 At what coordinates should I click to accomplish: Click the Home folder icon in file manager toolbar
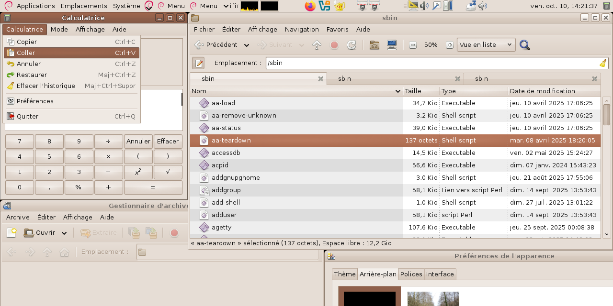375,45
